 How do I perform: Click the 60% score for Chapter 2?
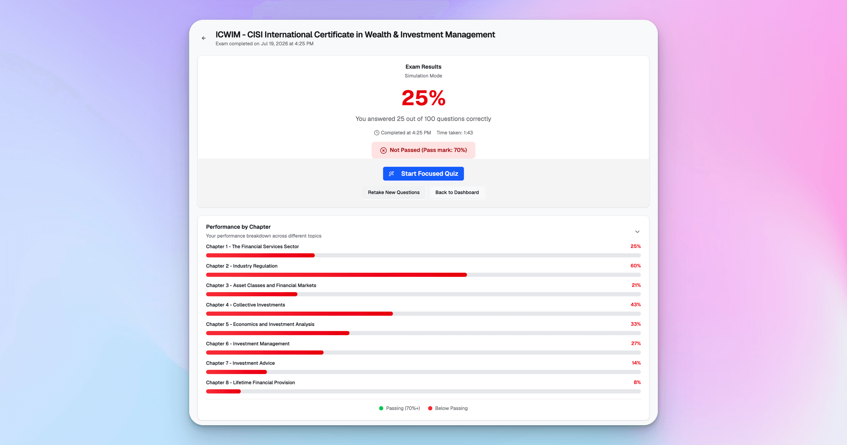click(636, 266)
